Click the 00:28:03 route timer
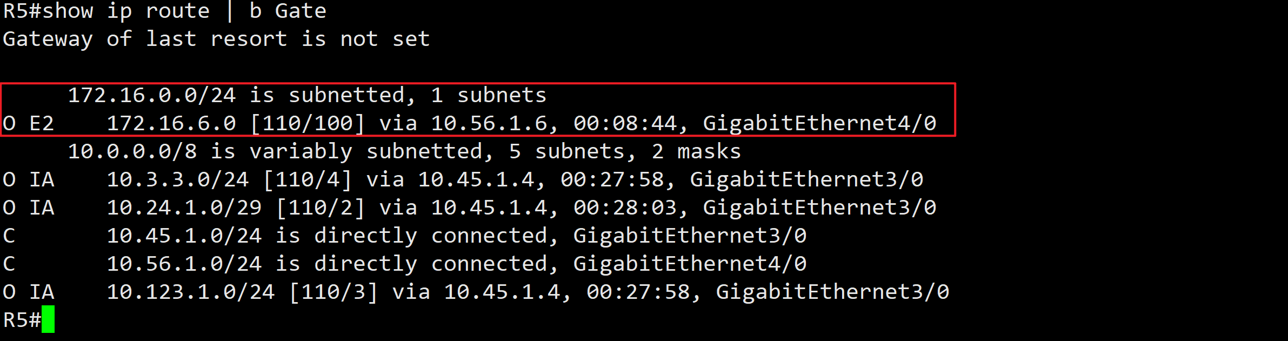The width and height of the screenshot is (1288, 341). pyautogui.click(x=625, y=208)
